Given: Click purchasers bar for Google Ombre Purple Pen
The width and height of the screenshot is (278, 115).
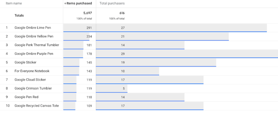Looking at the screenshot, I should pos(187,54).
